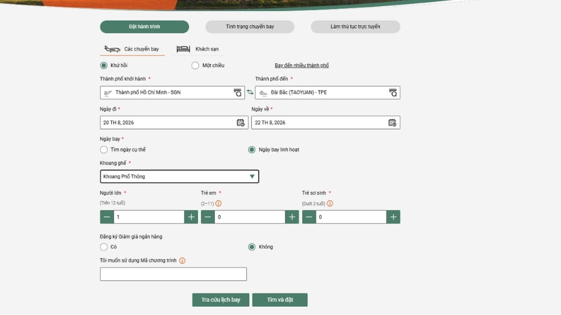This screenshot has width=561, height=315.
Task: Decrease child passenger count
Action: coord(208,217)
